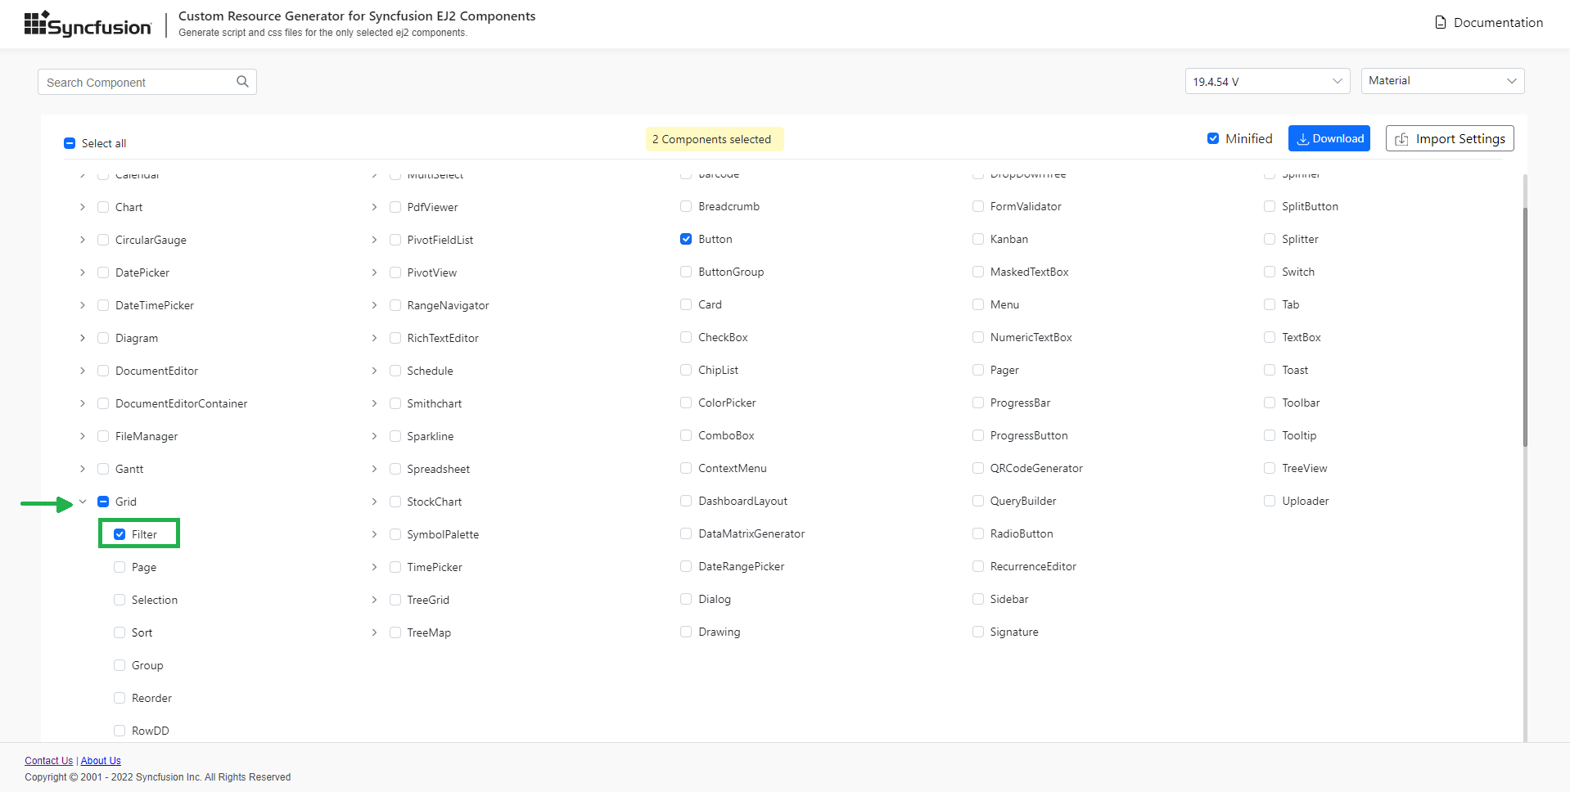Click the Documentation file icon
The width and height of the screenshot is (1570, 792).
[1441, 23]
